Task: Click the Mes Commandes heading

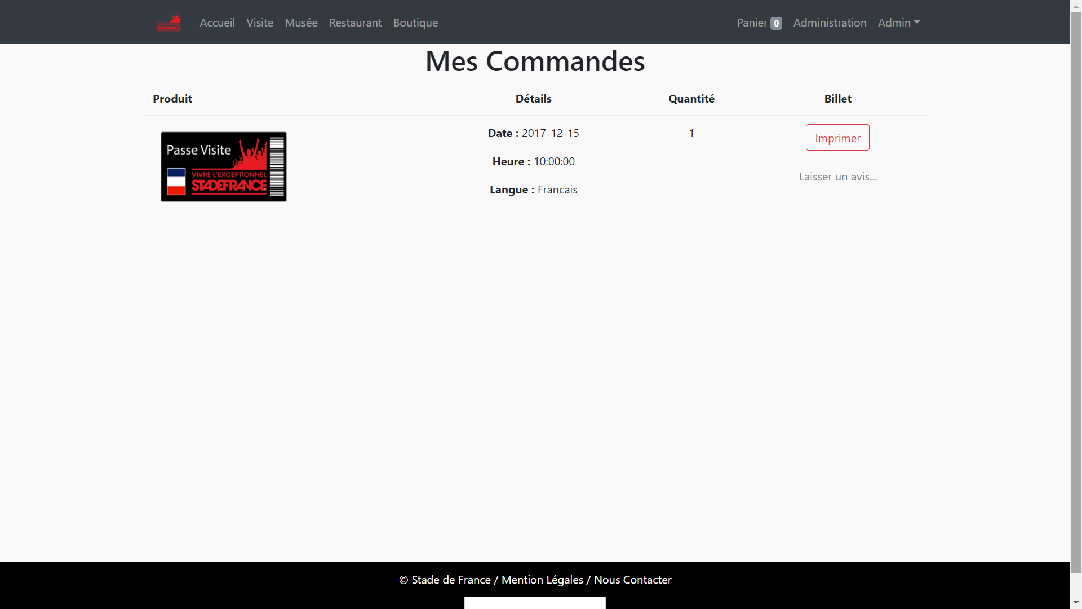Action: tap(535, 61)
